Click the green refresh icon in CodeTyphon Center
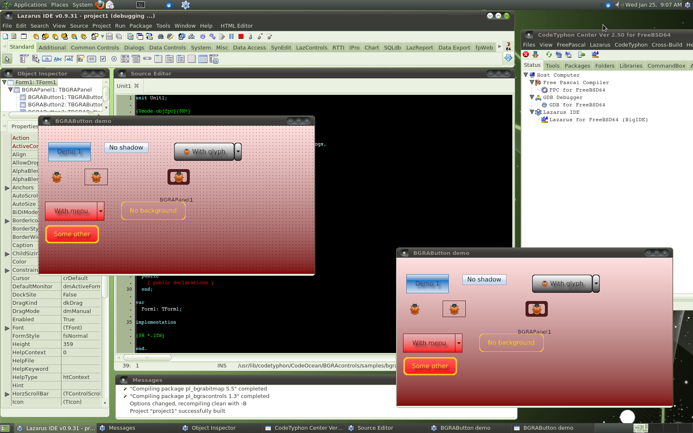Image resolution: width=693 pixels, height=433 pixels. [549, 54]
